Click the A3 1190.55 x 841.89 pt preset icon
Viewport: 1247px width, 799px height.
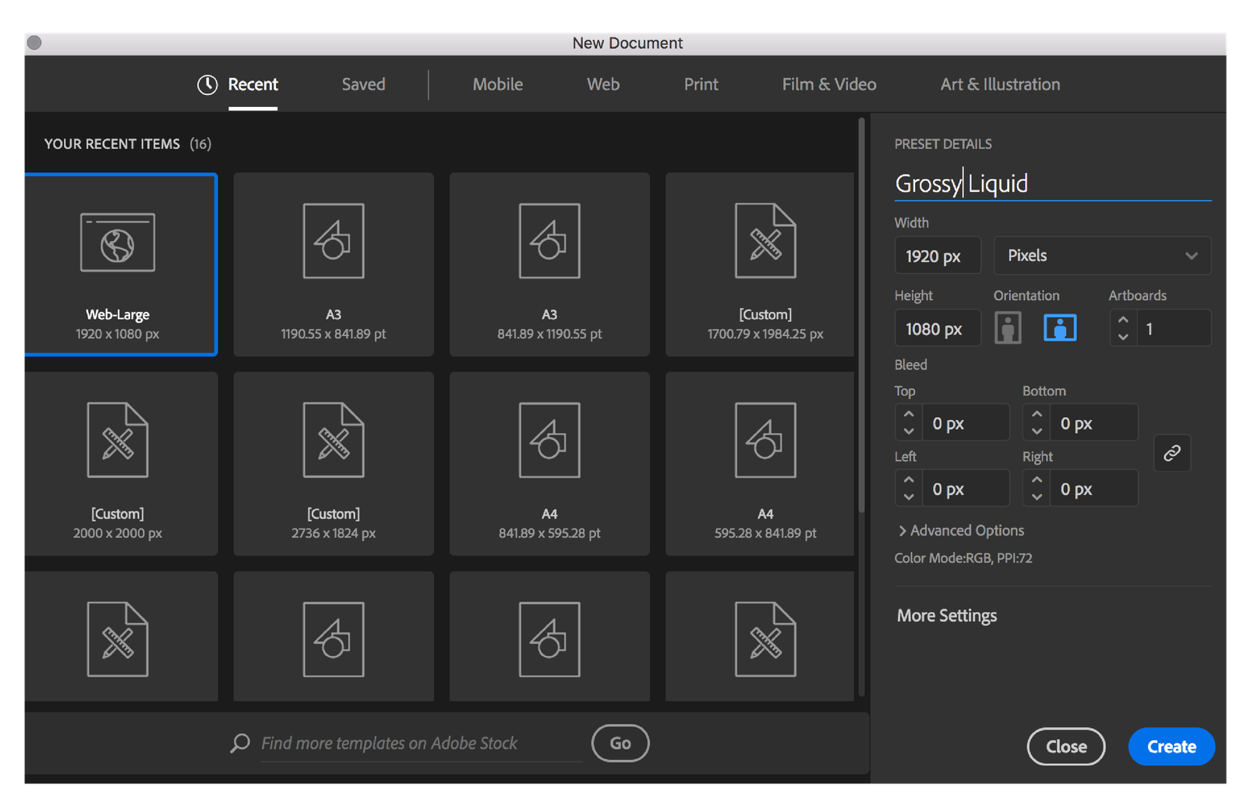pos(334,241)
